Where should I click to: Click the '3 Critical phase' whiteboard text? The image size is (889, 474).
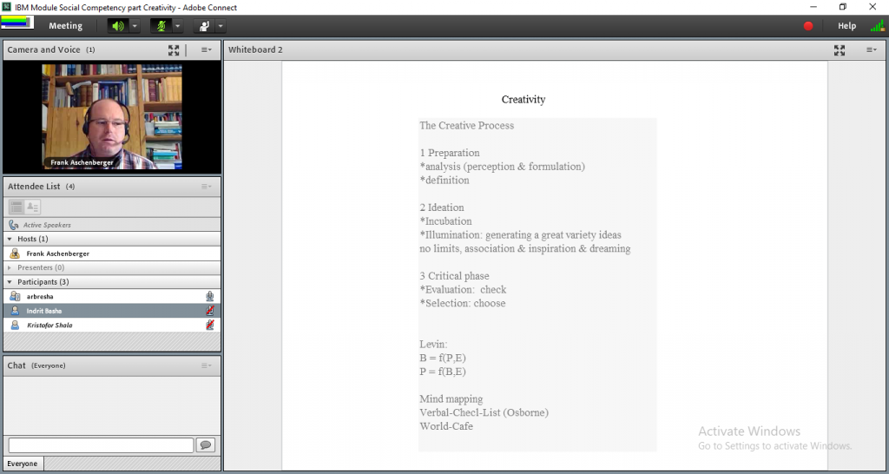(454, 276)
